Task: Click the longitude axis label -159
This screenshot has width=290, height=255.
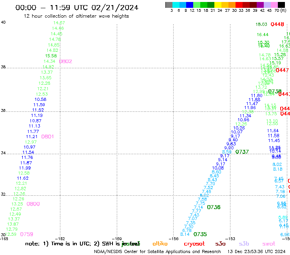Action: (x=117, y=239)
